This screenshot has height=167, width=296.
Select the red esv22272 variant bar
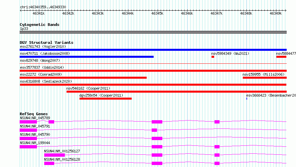[x=83, y=78]
